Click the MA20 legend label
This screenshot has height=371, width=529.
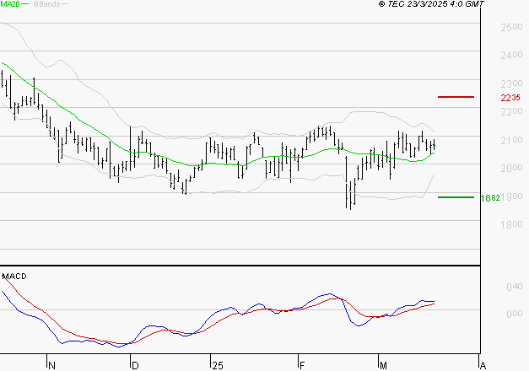click(x=11, y=5)
